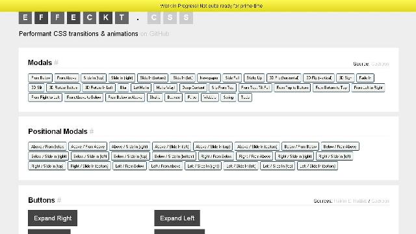Click the 'Below / Slide In (bottom)' button

(174, 156)
